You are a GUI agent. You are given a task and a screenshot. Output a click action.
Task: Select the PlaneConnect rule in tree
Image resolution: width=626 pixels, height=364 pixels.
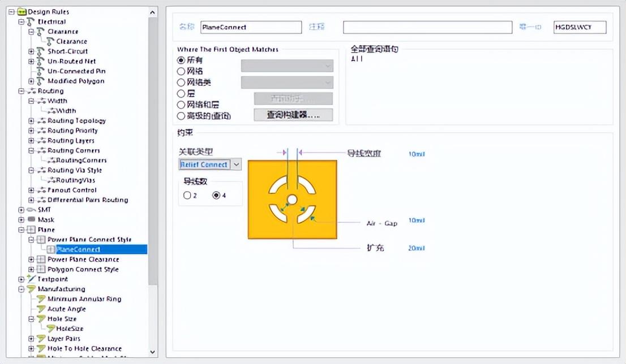[78, 249]
